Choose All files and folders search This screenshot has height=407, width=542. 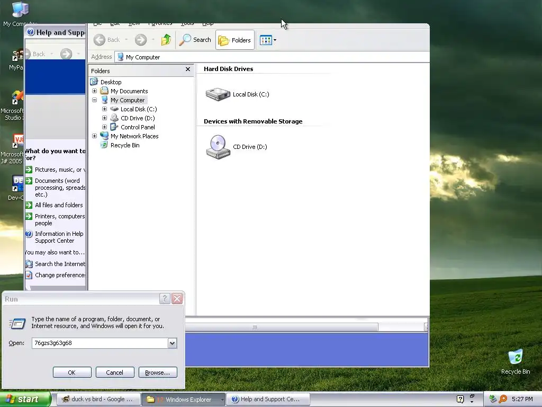tap(59, 205)
